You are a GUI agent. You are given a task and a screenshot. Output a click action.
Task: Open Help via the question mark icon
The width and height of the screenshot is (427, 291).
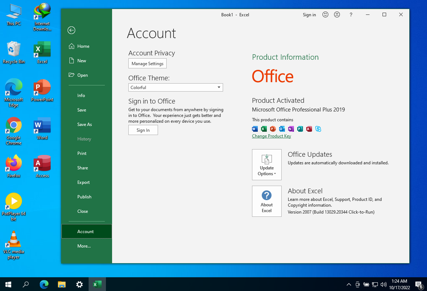tap(351, 15)
